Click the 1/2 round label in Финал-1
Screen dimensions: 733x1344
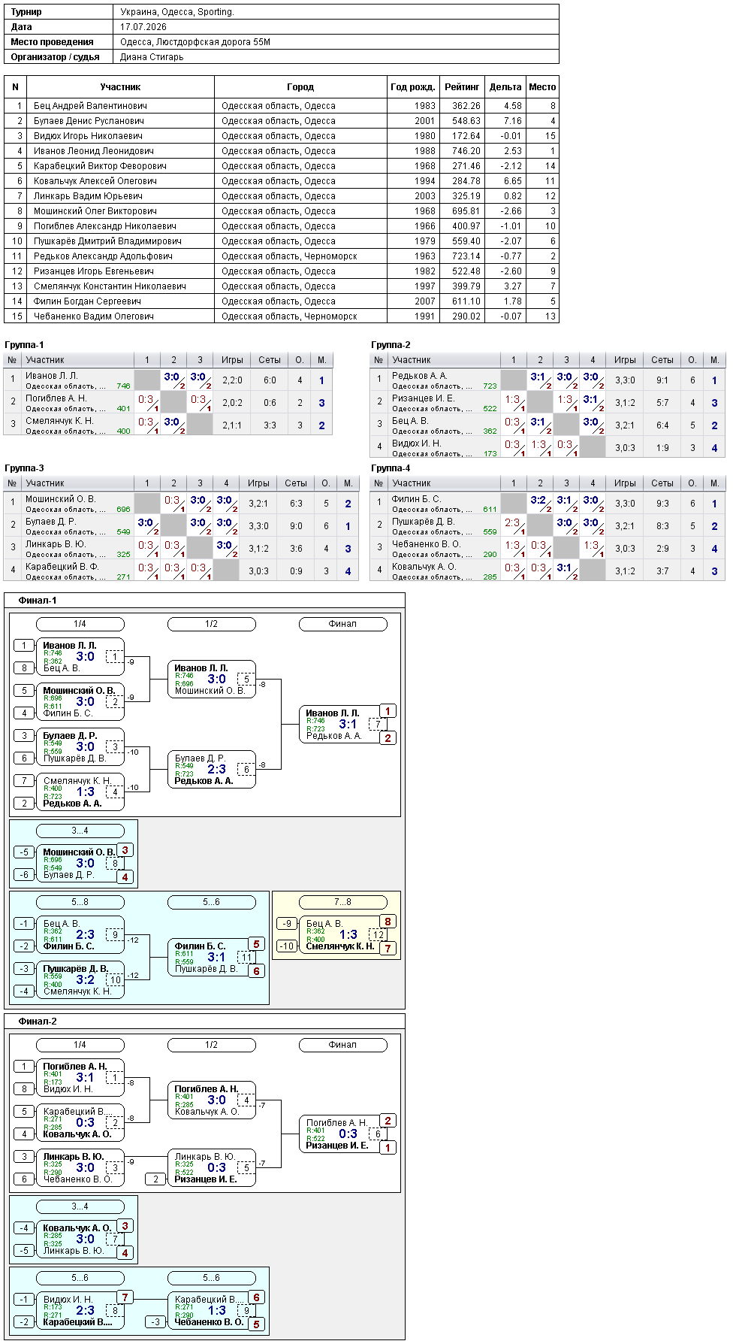(211, 624)
